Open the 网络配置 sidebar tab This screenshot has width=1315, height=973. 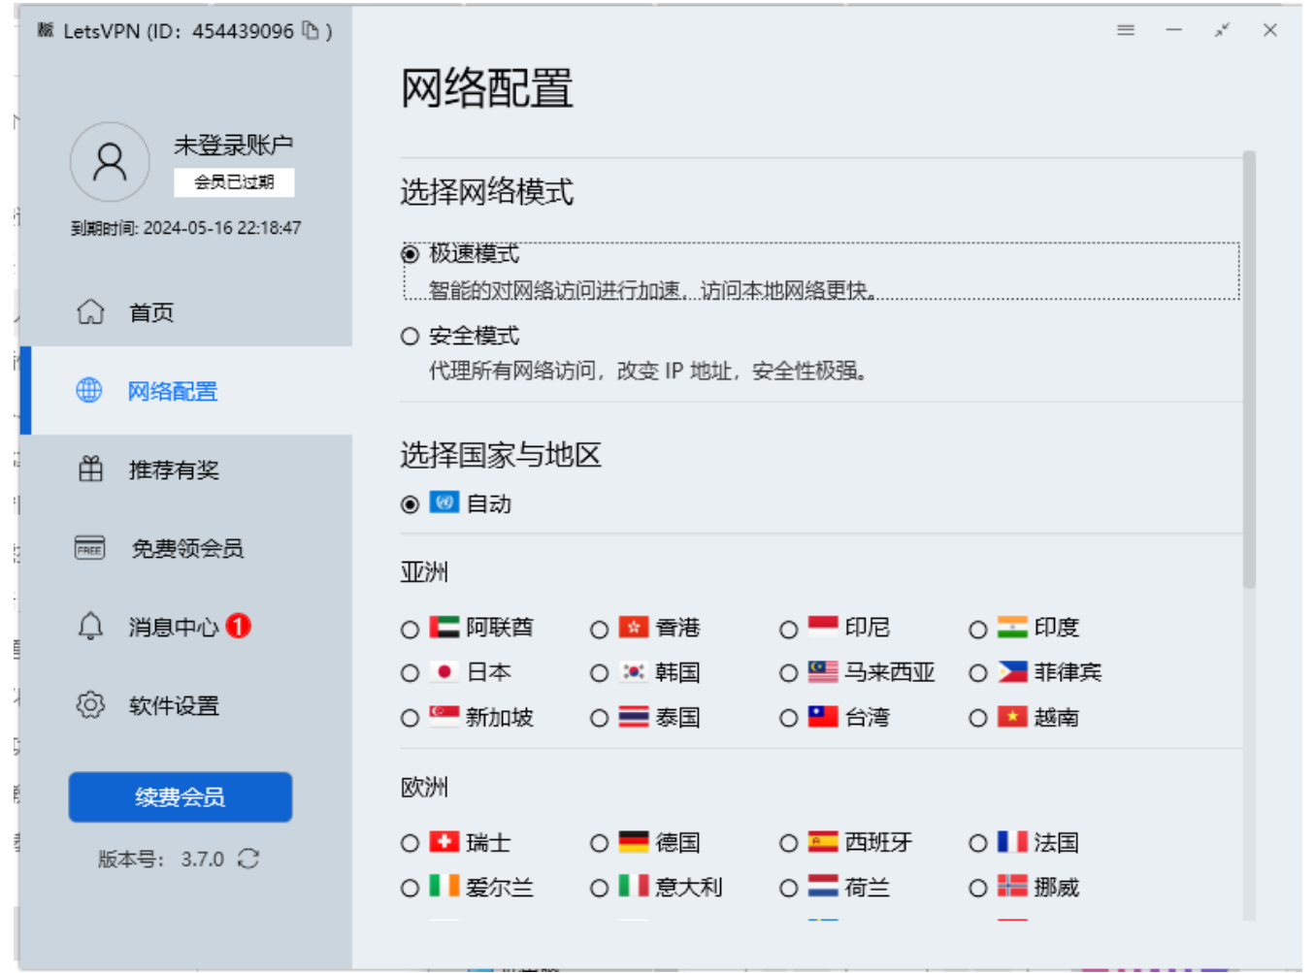point(173,391)
